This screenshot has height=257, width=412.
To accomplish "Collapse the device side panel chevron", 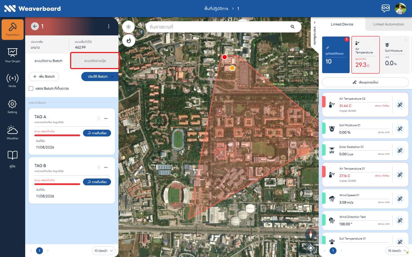I will (x=314, y=23).
